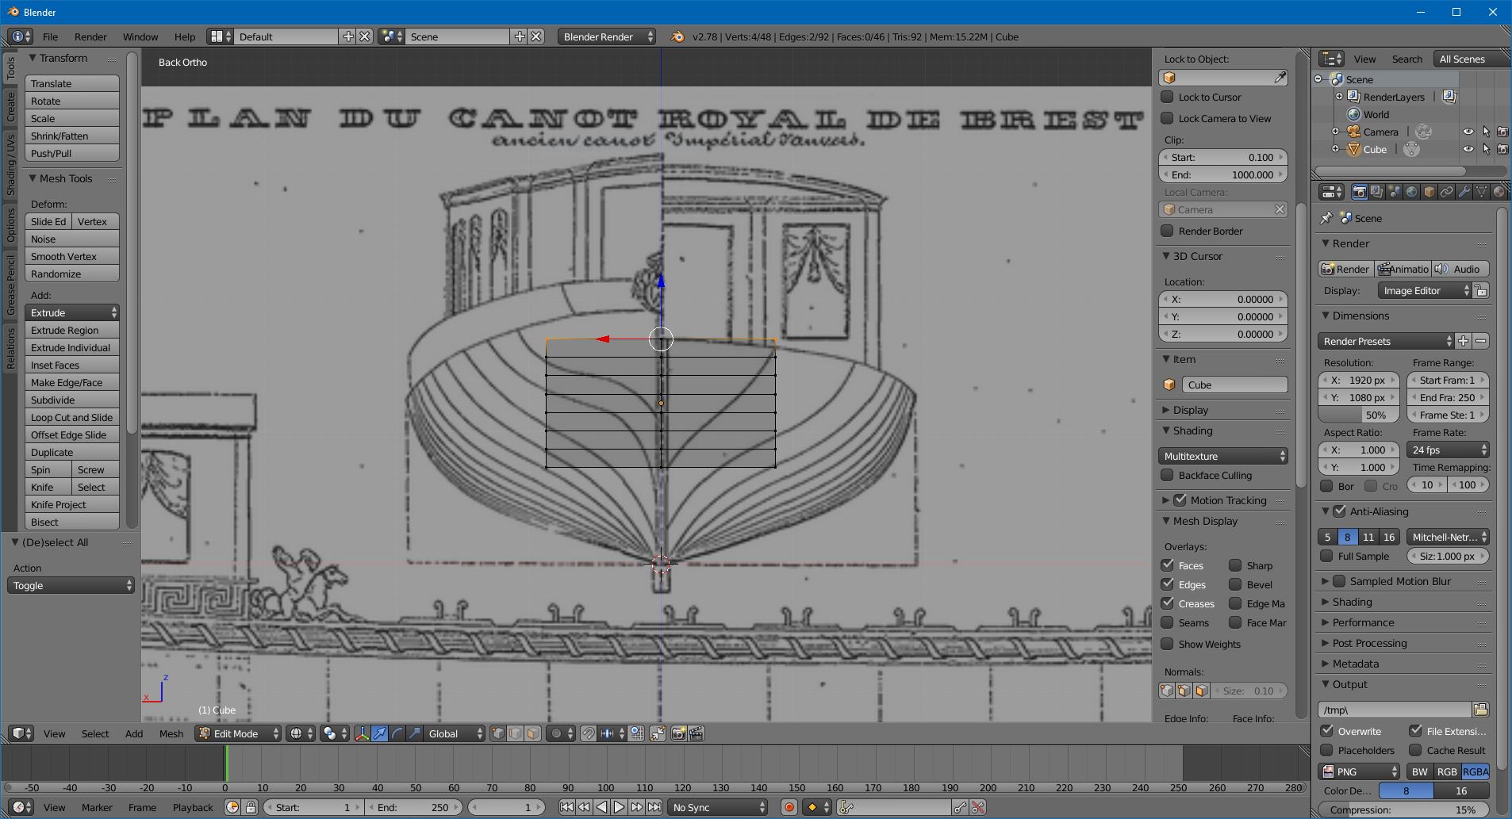Delete keyframes with the crossed key icon

(978, 807)
